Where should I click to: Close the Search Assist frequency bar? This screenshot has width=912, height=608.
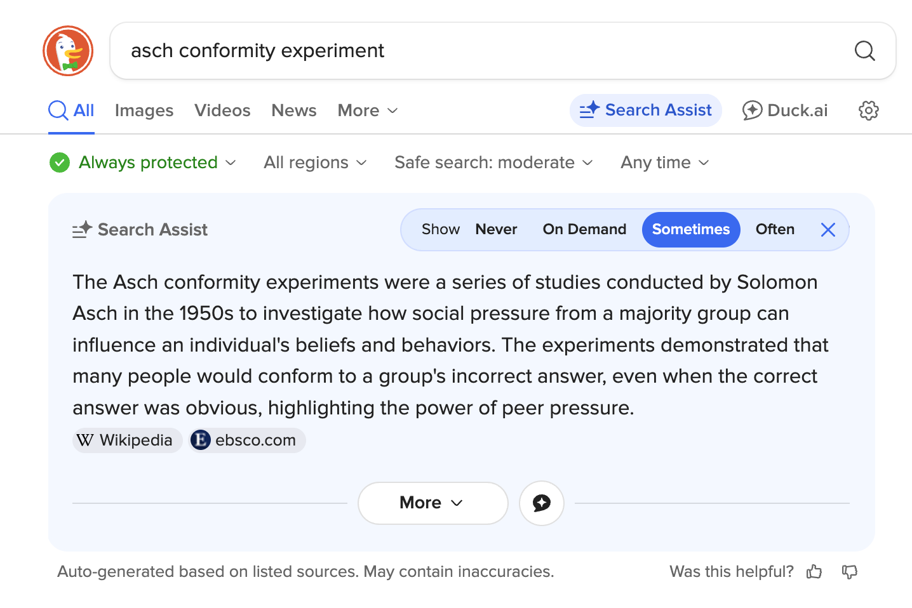[x=828, y=230]
